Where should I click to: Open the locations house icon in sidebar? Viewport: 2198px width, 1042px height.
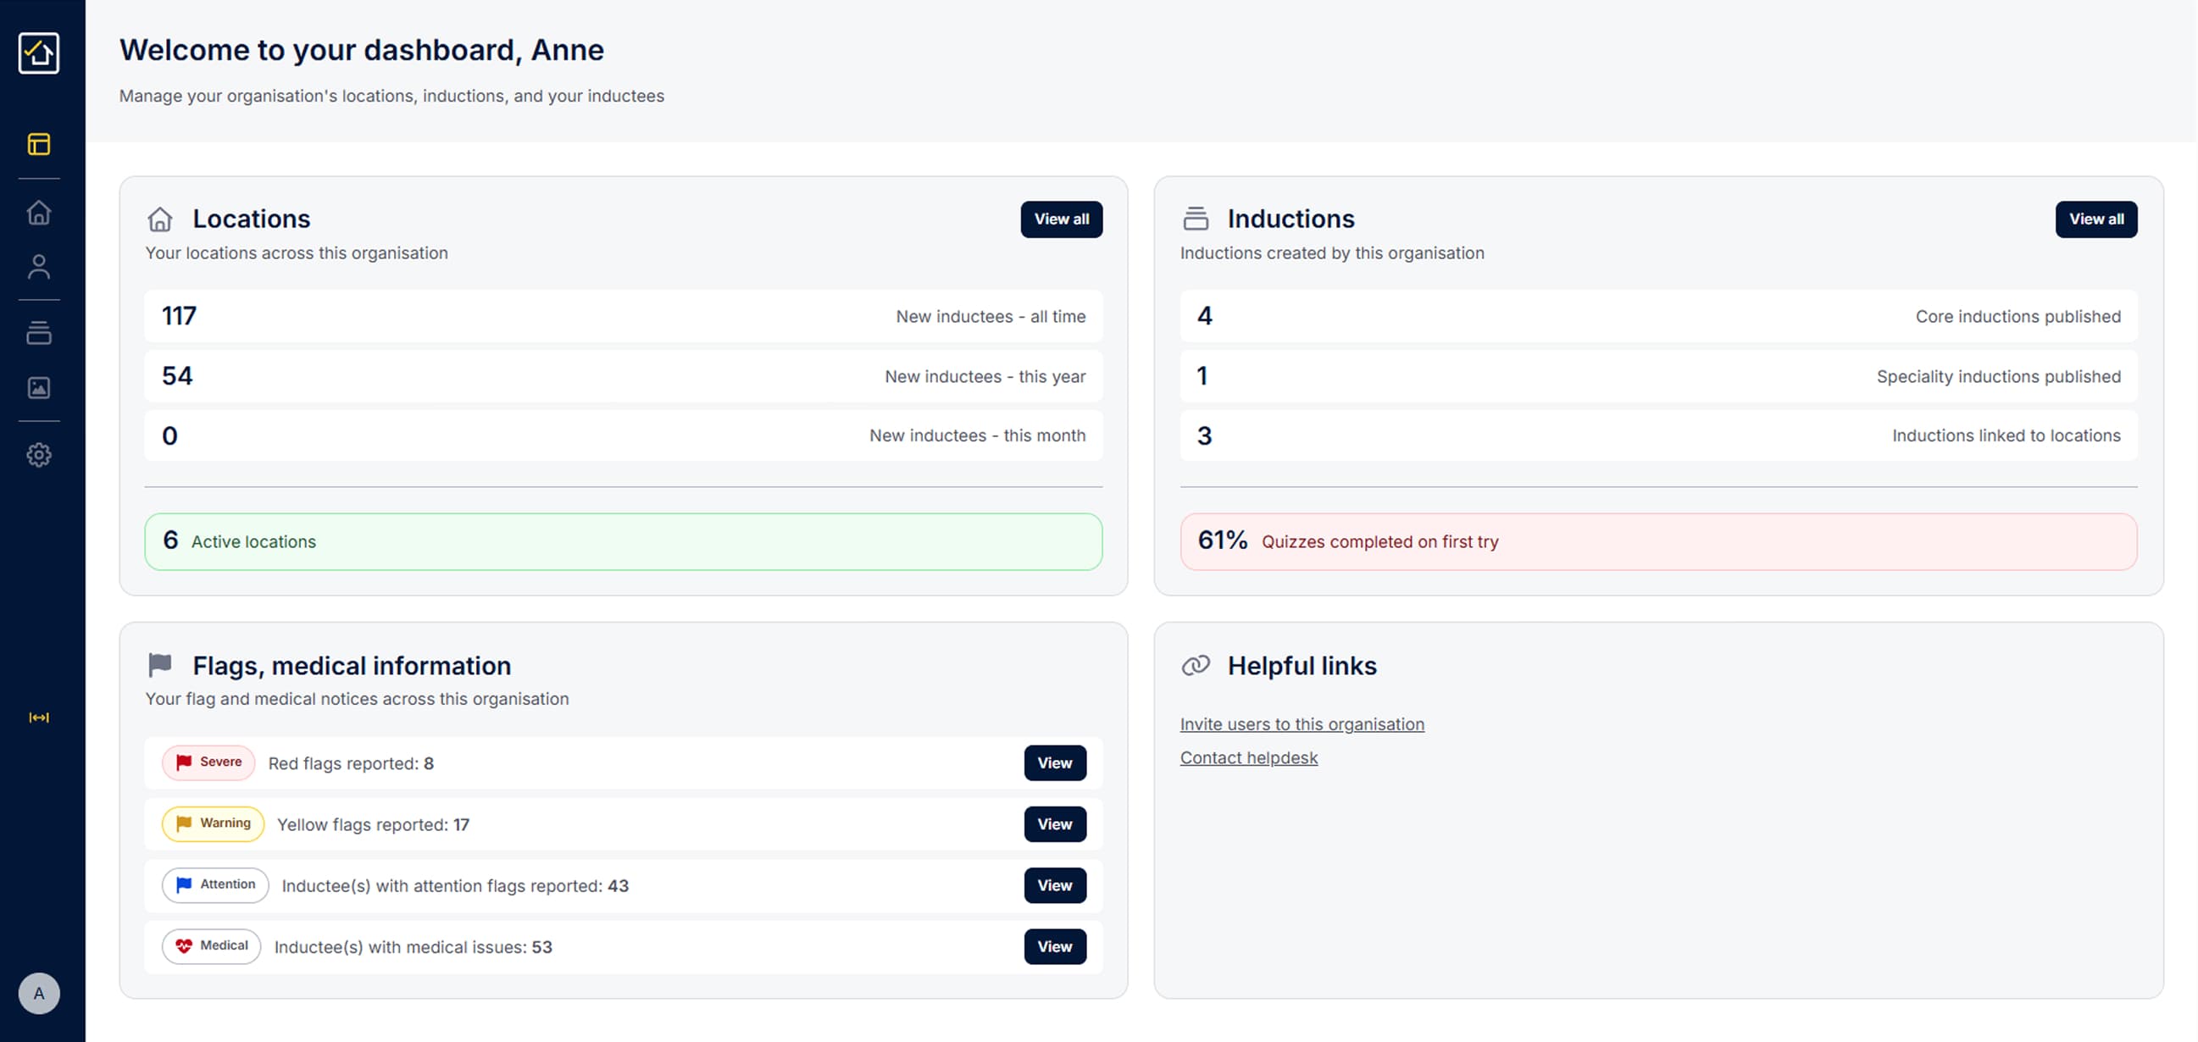(38, 212)
